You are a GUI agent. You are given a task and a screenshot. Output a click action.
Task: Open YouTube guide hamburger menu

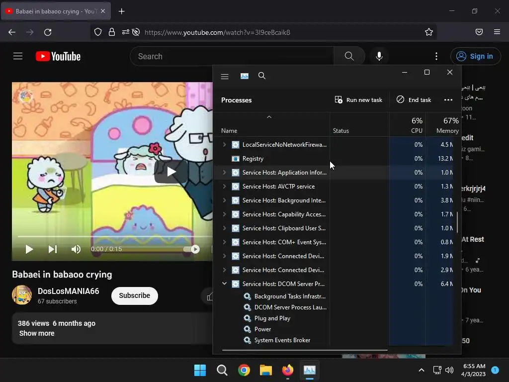pos(18,56)
